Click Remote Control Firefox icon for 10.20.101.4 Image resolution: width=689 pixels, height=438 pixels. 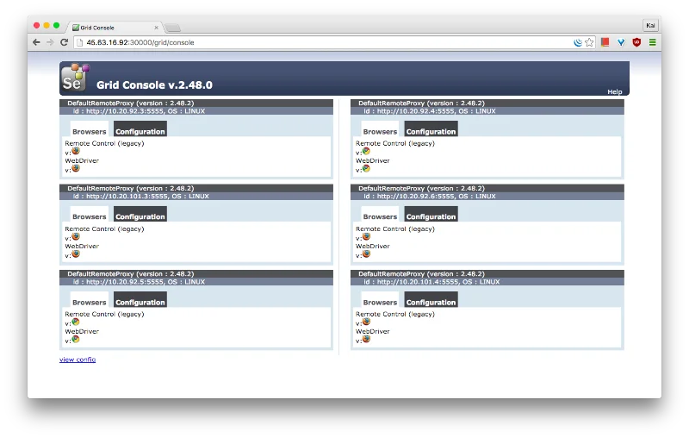(366, 322)
